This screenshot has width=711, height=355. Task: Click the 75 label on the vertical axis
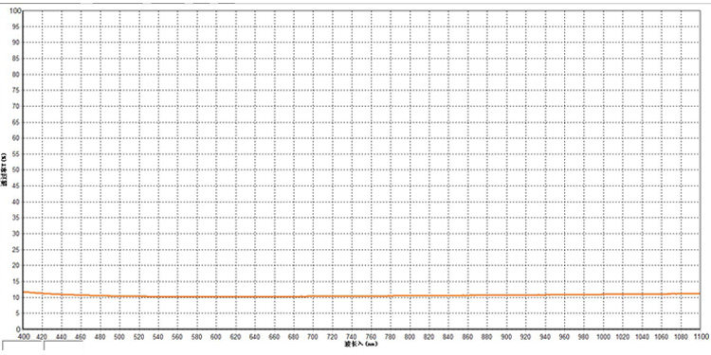point(18,91)
